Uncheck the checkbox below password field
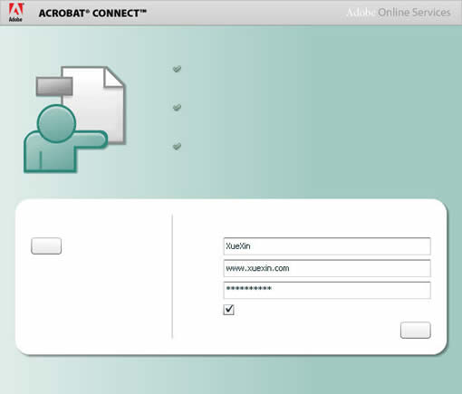The height and width of the screenshot is (394, 462). coord(228,310)
